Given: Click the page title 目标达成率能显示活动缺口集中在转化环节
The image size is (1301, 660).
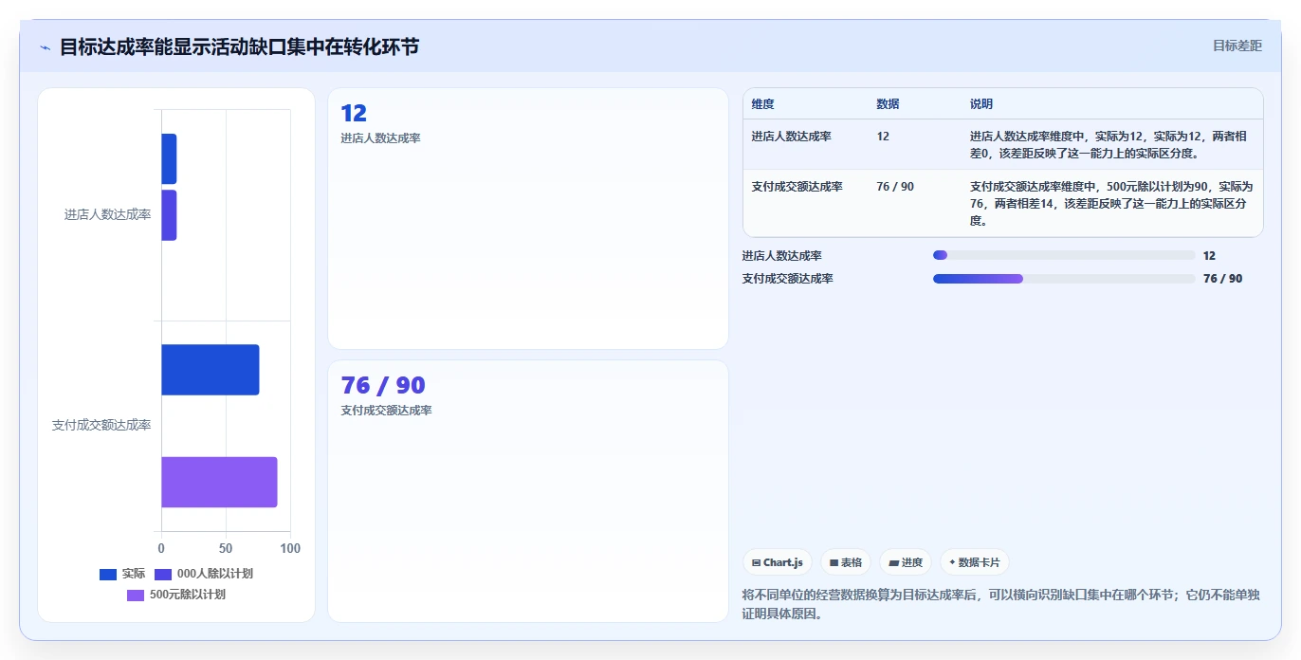Looking at the screenshot, I should 239,46.
